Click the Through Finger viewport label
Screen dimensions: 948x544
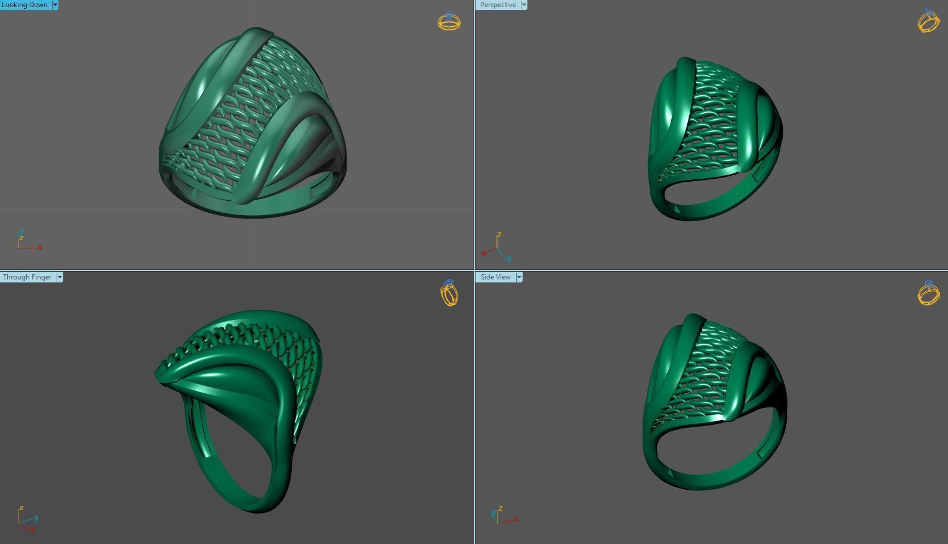(27, 277)
